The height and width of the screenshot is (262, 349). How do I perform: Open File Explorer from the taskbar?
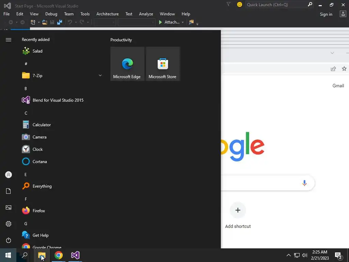pos(42,255)
